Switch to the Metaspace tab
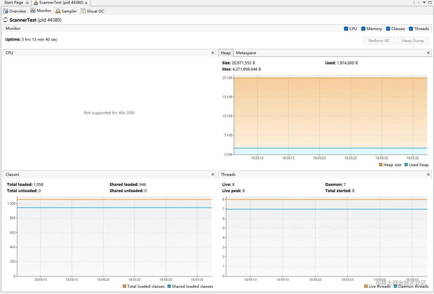Image resolution: width=434 pixels, height=294 pixels. 246,53
